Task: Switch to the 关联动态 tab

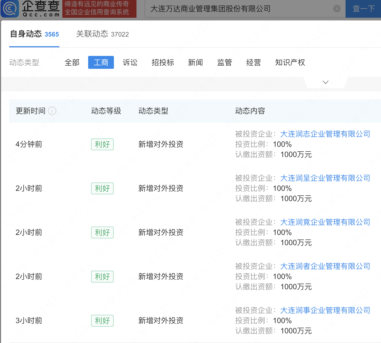Action: pos(102,34)
